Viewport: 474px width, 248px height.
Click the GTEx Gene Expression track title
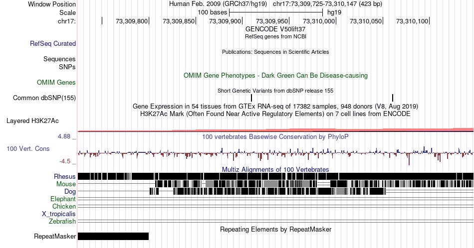coord(275,106)
